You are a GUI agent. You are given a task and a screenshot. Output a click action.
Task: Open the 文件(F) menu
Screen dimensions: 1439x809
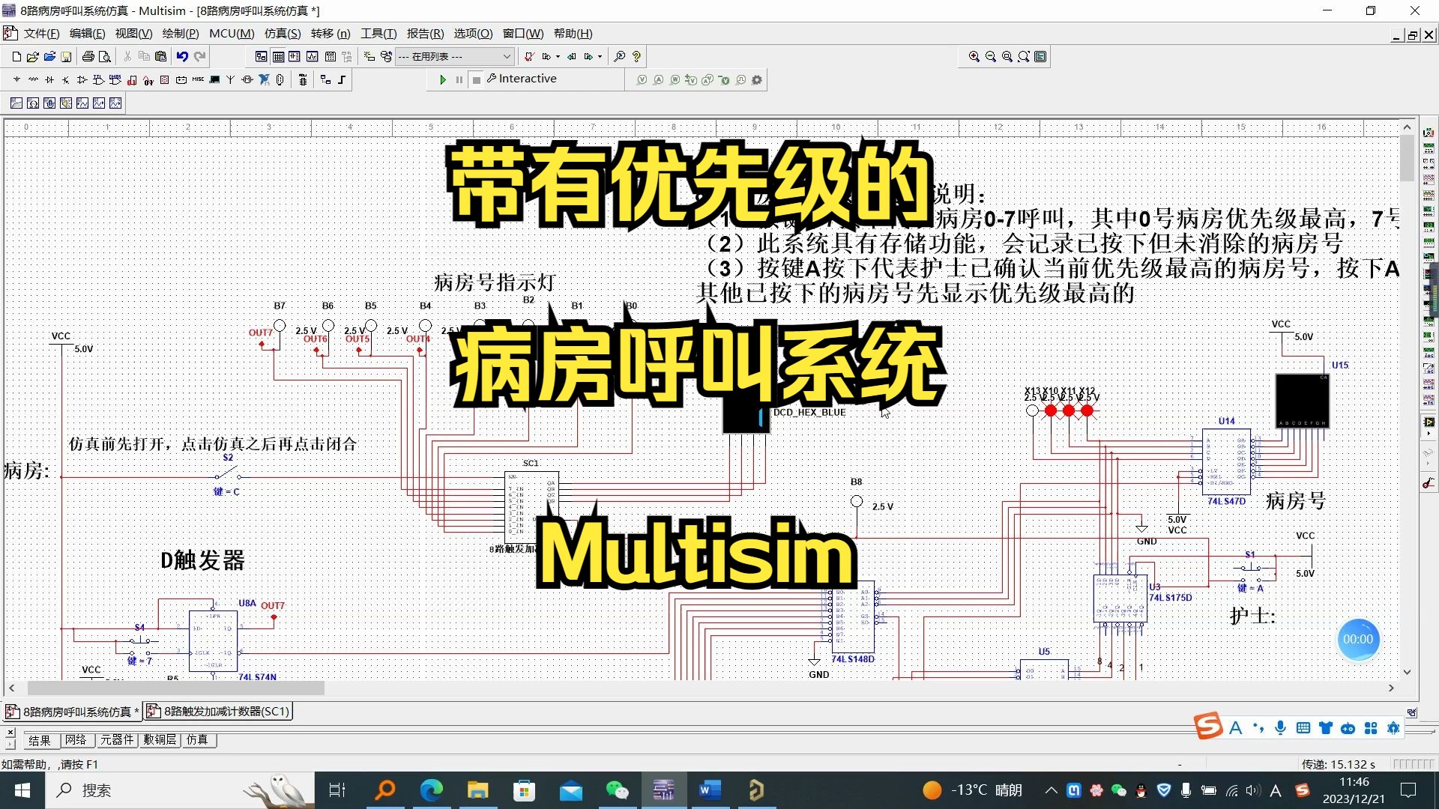click(x=41, y=34)
